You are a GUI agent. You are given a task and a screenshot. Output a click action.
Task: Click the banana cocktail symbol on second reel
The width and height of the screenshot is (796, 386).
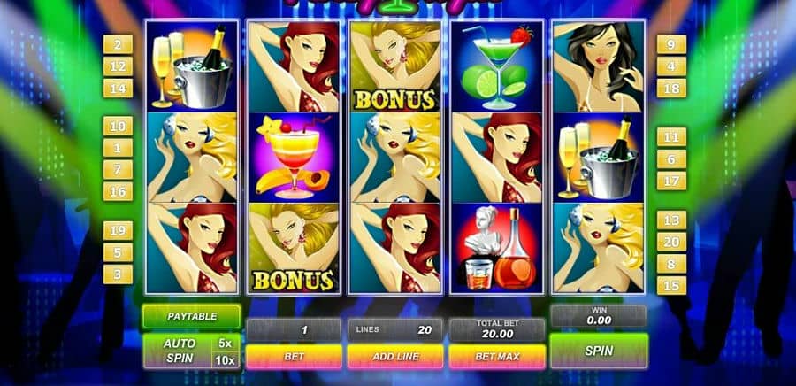294,158
